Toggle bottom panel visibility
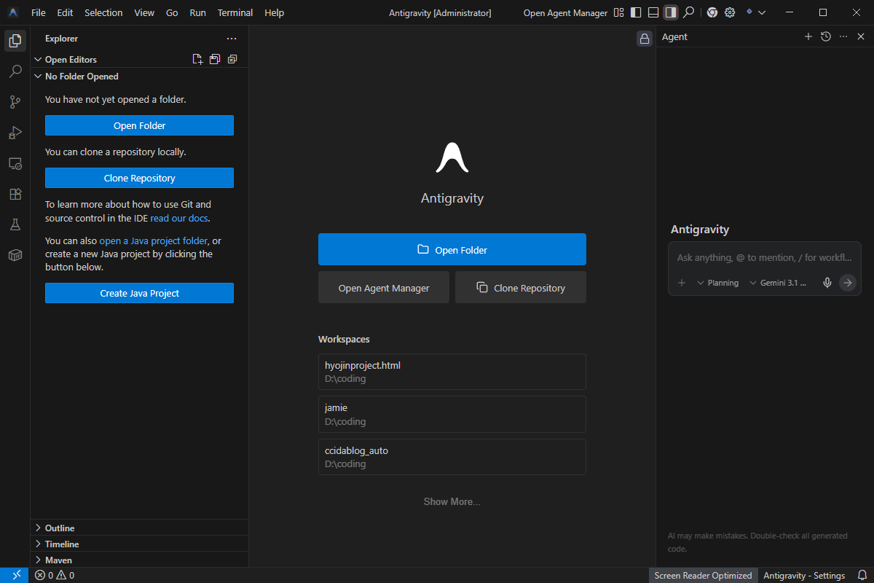This screenshot has height=583, width=874. click(653, 12)
